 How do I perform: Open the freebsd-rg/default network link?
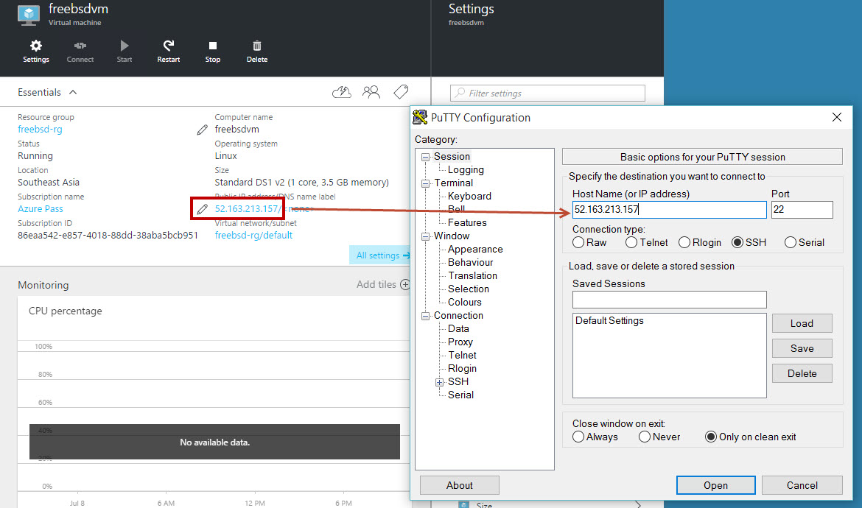click(x=253, y=235)
